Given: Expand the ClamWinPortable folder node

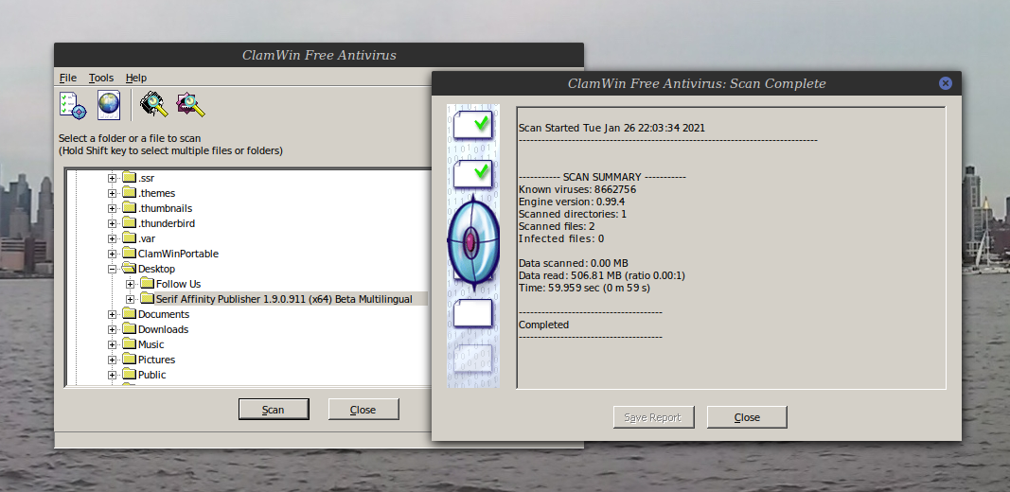Looking at the screenshot, I should tap(112, 254).
